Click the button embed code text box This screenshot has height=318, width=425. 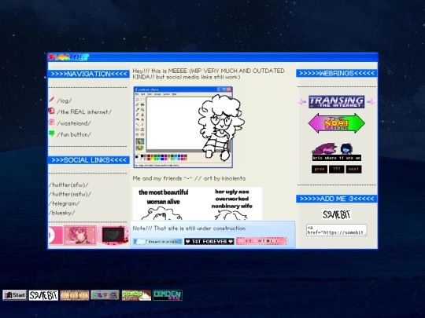click(336, 230)
